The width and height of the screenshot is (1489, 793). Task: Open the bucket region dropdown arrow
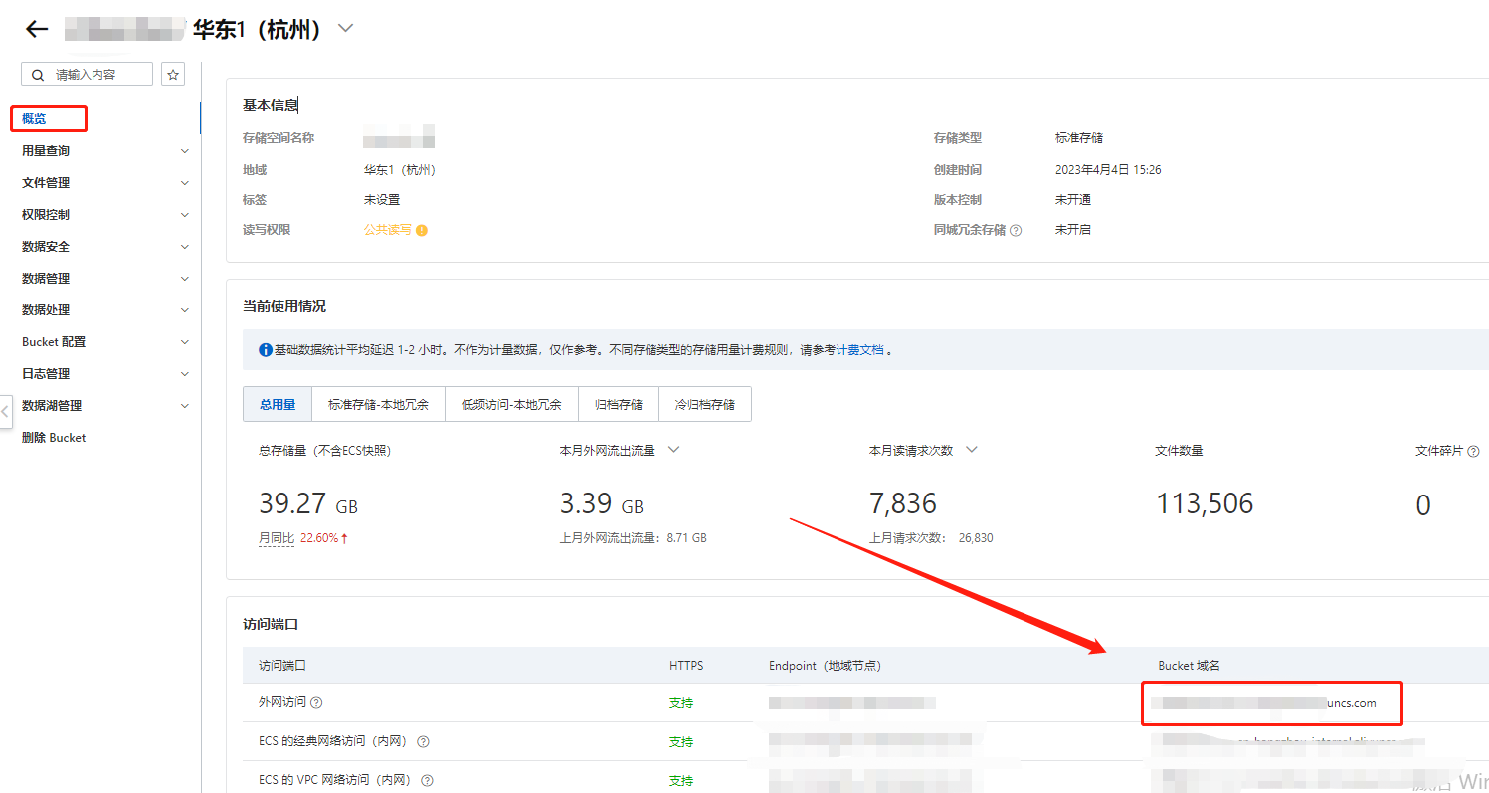click(x=345, y=29)
